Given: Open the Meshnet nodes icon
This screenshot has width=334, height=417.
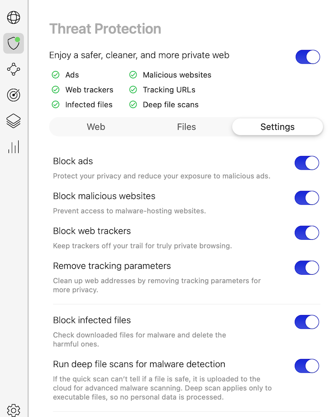Looking at the screenshot, I should (x=13, y=69).
